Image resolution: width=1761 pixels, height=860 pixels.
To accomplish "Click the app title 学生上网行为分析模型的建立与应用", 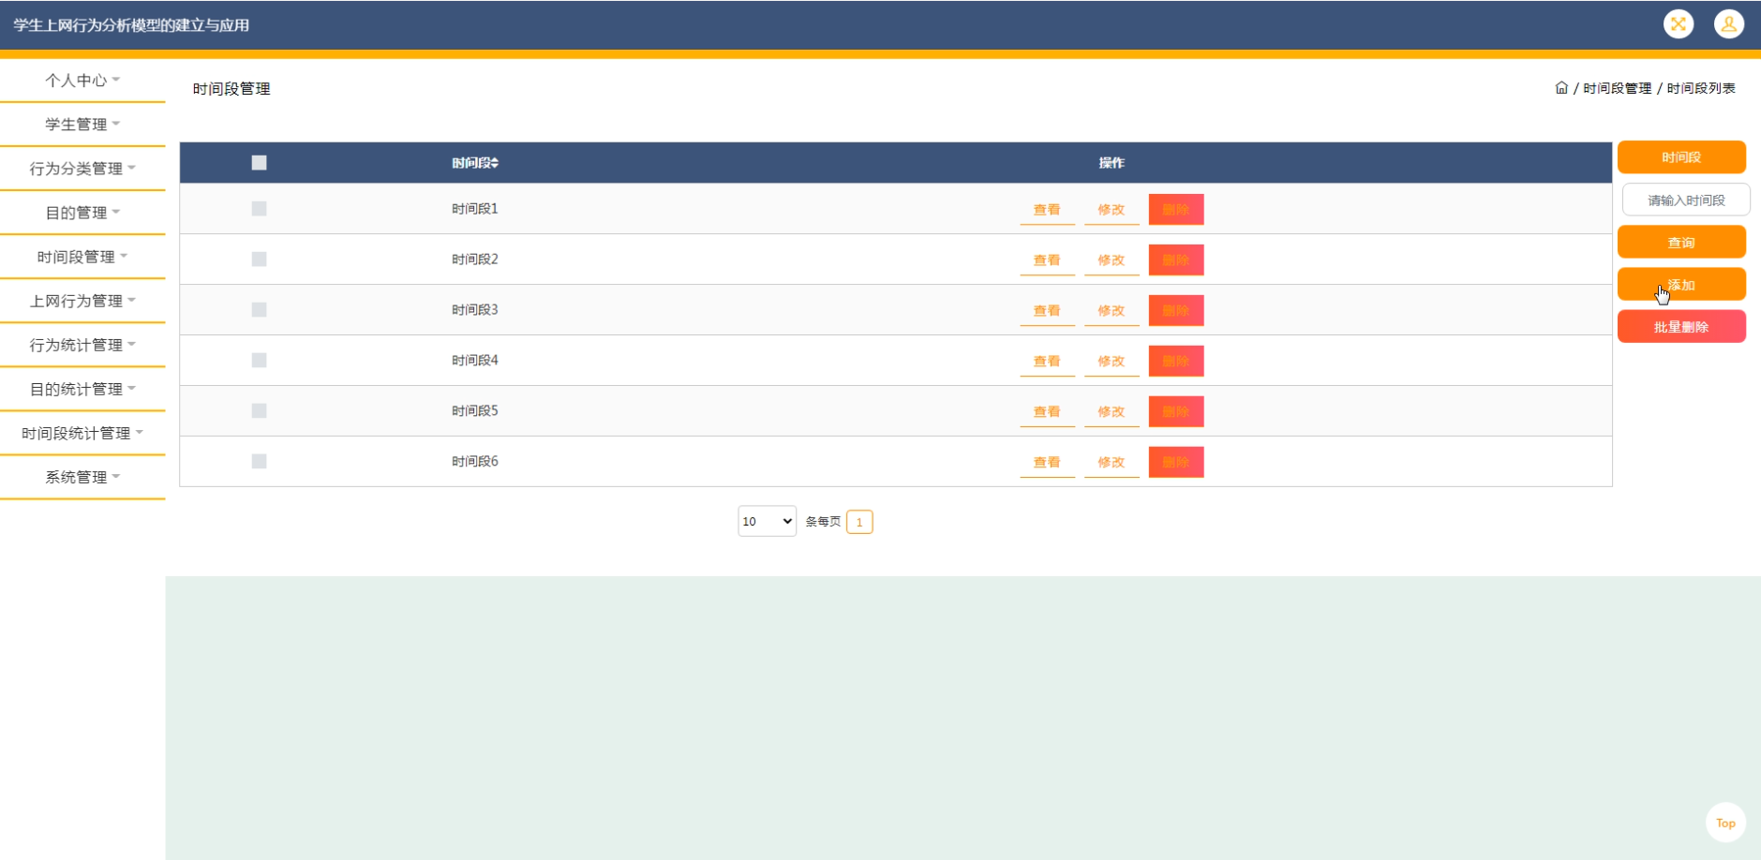I will pos(131,25).
